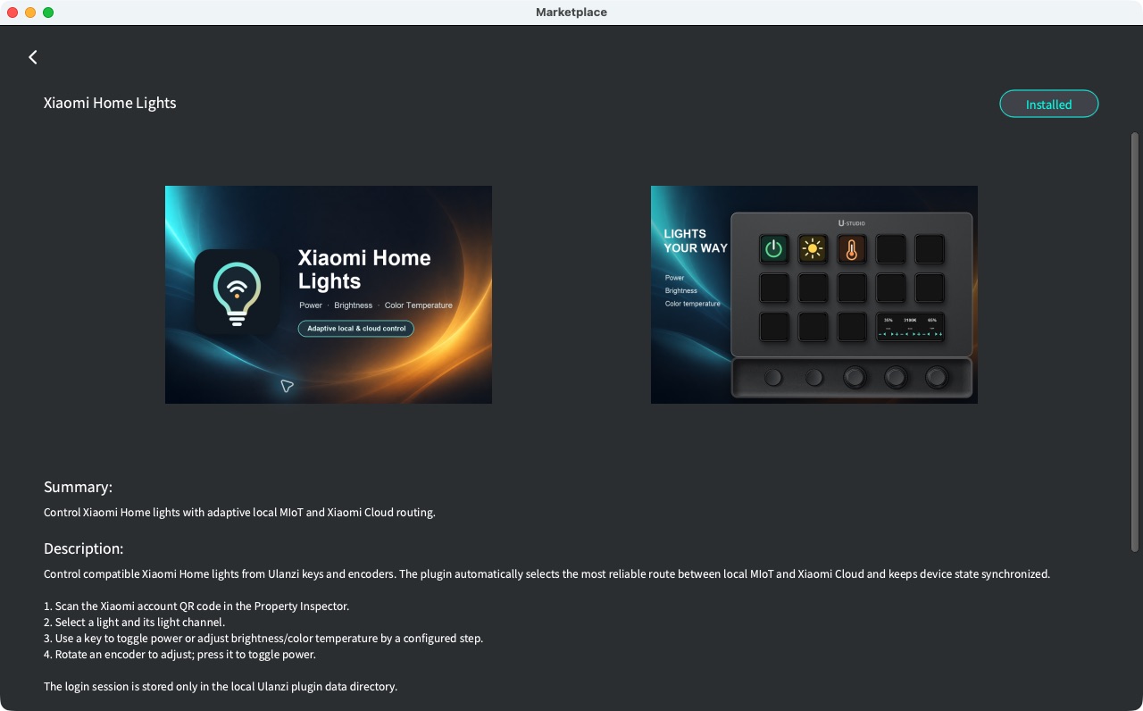Click the line 'Use a key to toggle power'

(x=263, y=638)
